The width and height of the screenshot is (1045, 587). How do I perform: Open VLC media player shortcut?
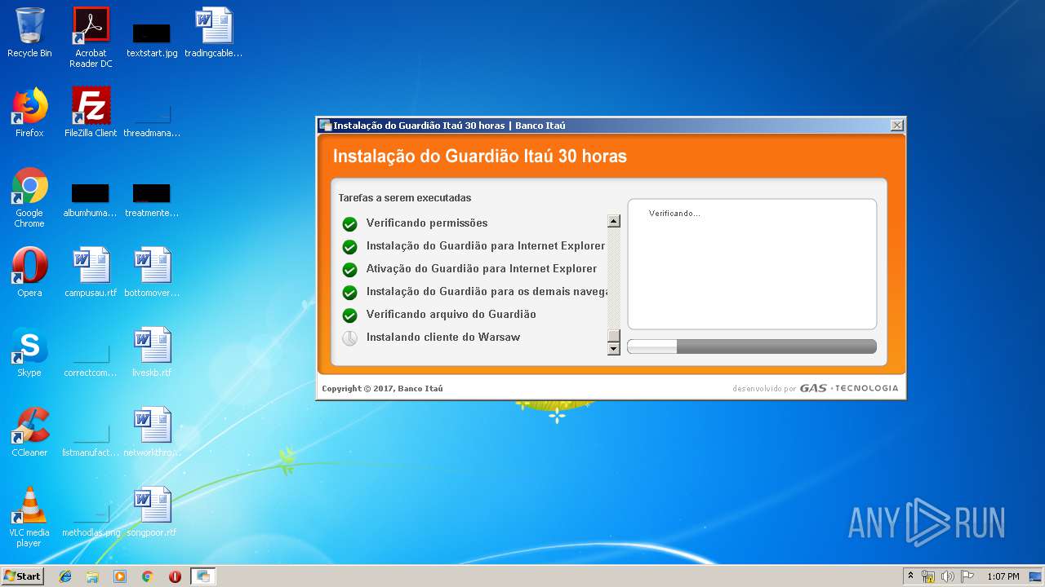click(x=29, y=517)
